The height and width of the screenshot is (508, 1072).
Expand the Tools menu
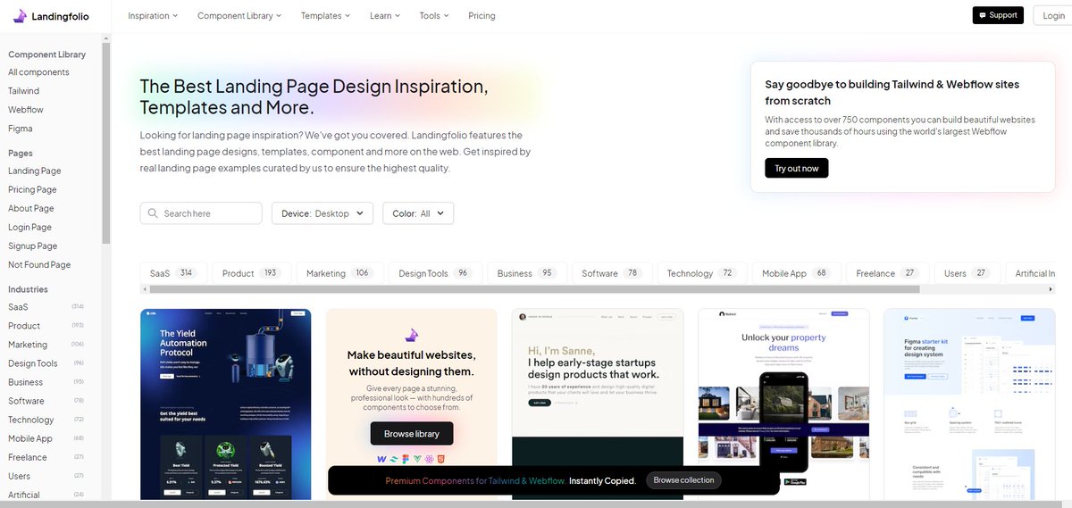pyautogui.click(x=434, y=15)
